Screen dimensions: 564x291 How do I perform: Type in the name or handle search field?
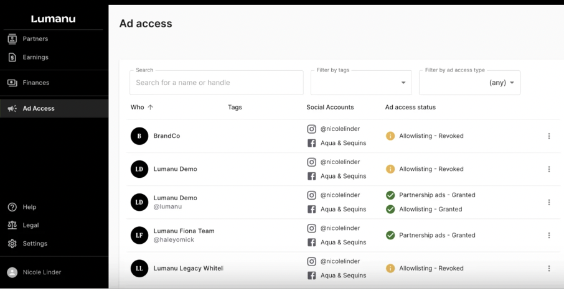[216, 83]
